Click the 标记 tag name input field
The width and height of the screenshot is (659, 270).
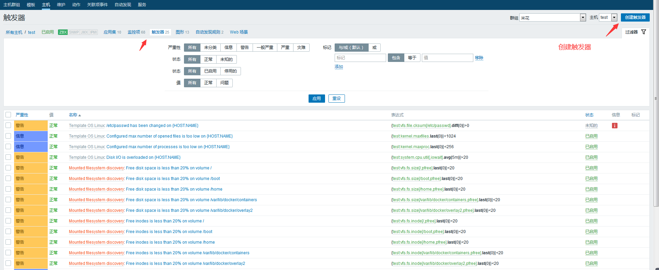360,58
